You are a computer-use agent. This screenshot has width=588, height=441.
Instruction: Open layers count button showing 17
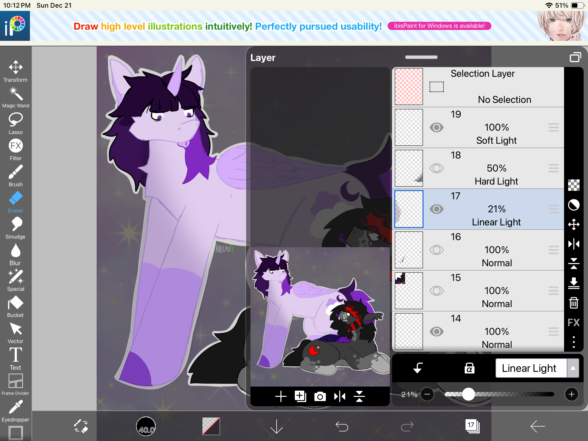click(x=472, y=426)
